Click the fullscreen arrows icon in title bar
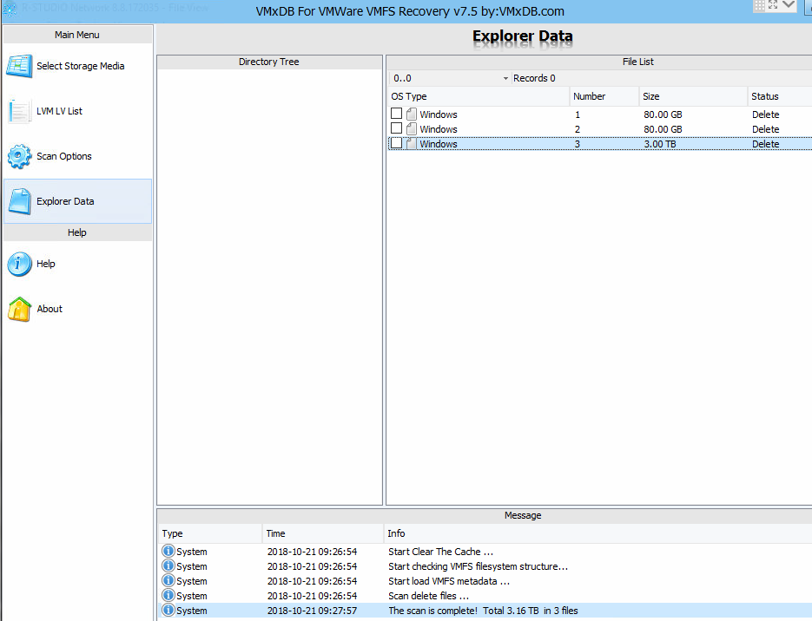 [773, 5]
